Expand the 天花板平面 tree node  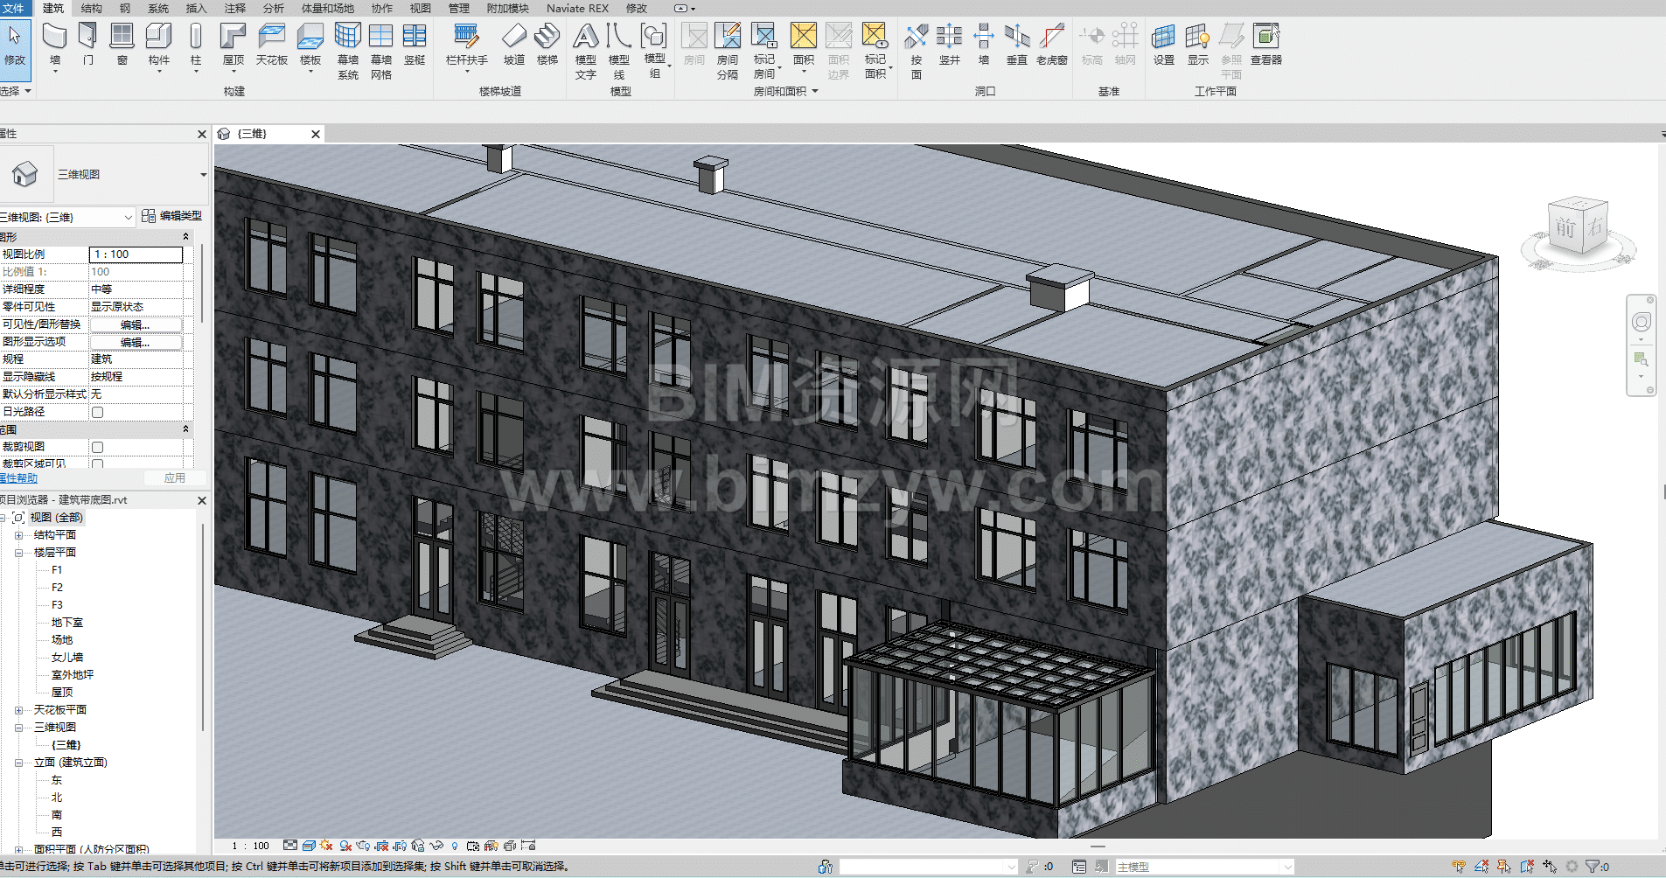[x=18, y=710]
